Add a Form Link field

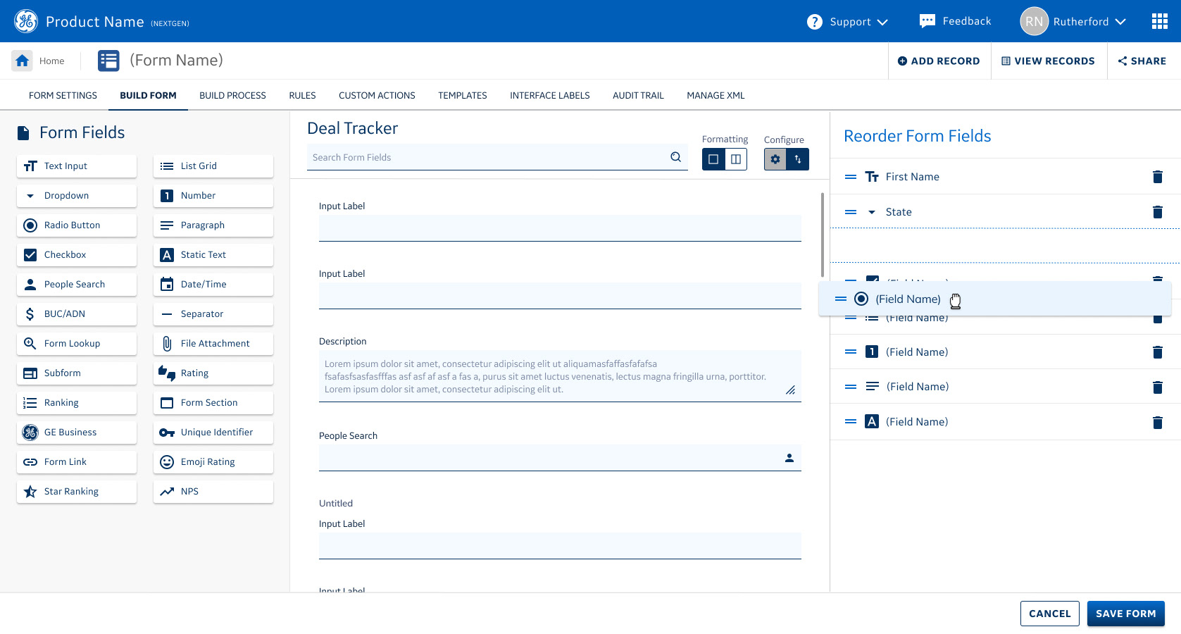pyautogui.click(x=77, y=462)
